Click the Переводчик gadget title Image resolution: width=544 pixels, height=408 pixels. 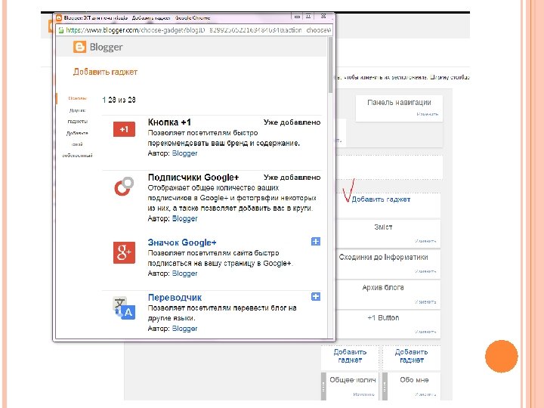[175, 298]
